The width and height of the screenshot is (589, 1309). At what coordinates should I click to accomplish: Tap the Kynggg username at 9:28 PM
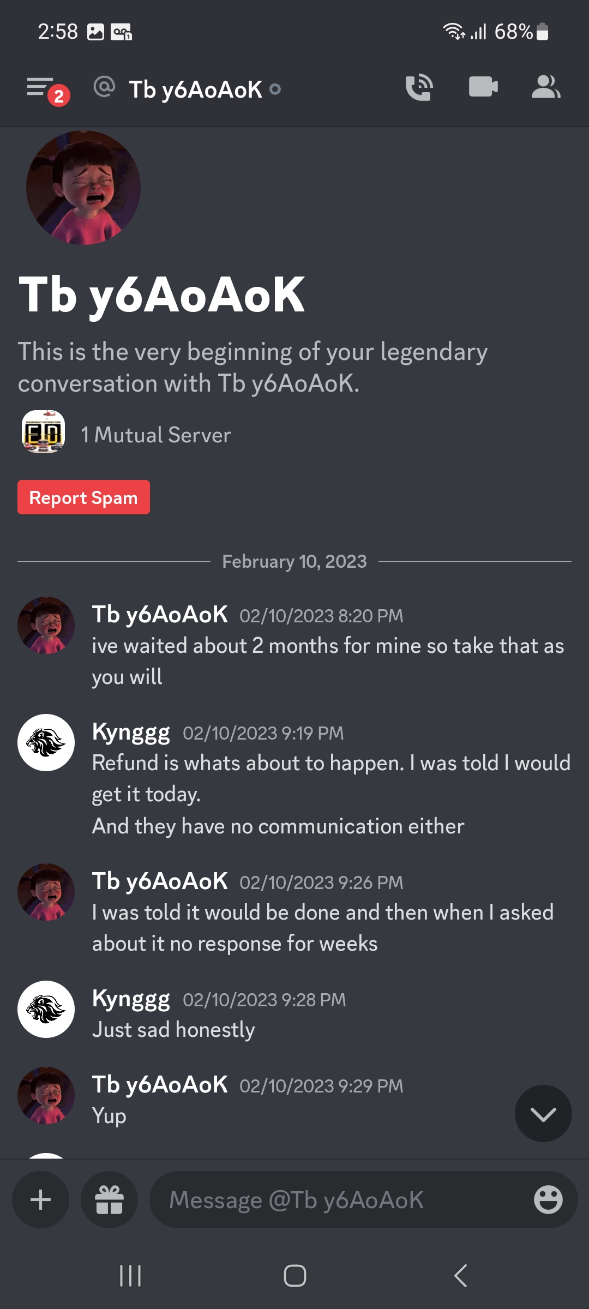(x=131, y=999)
